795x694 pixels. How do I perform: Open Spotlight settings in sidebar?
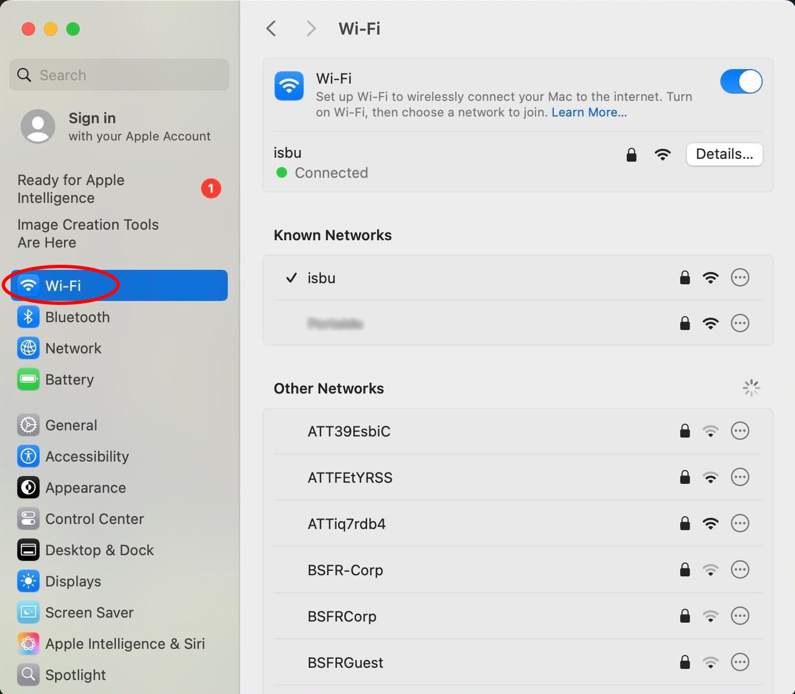point(119,675)
